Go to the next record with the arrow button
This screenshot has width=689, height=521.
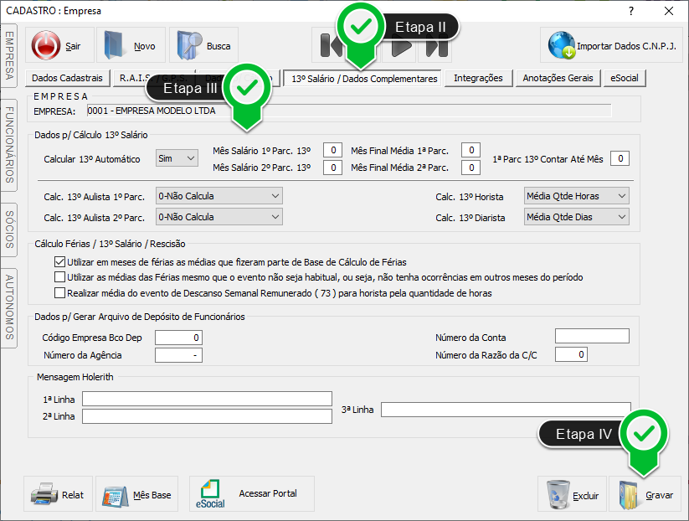pyautogui.click(x=401, y=47)
